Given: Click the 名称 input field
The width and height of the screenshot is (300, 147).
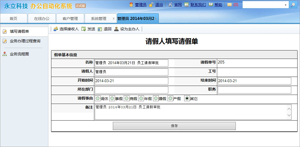Looking at the screenshot, I should point(131,63).
